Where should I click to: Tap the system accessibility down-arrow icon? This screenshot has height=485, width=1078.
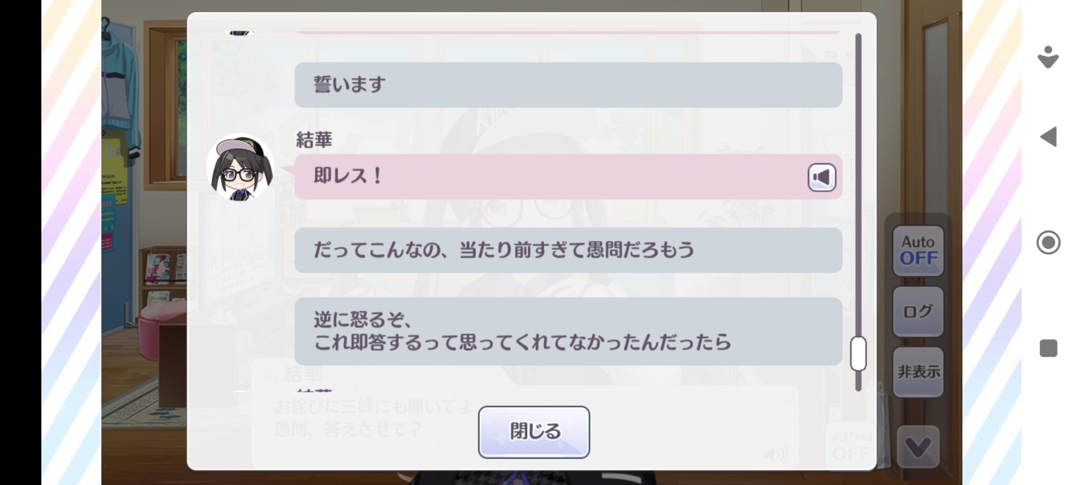point(1048,57)
